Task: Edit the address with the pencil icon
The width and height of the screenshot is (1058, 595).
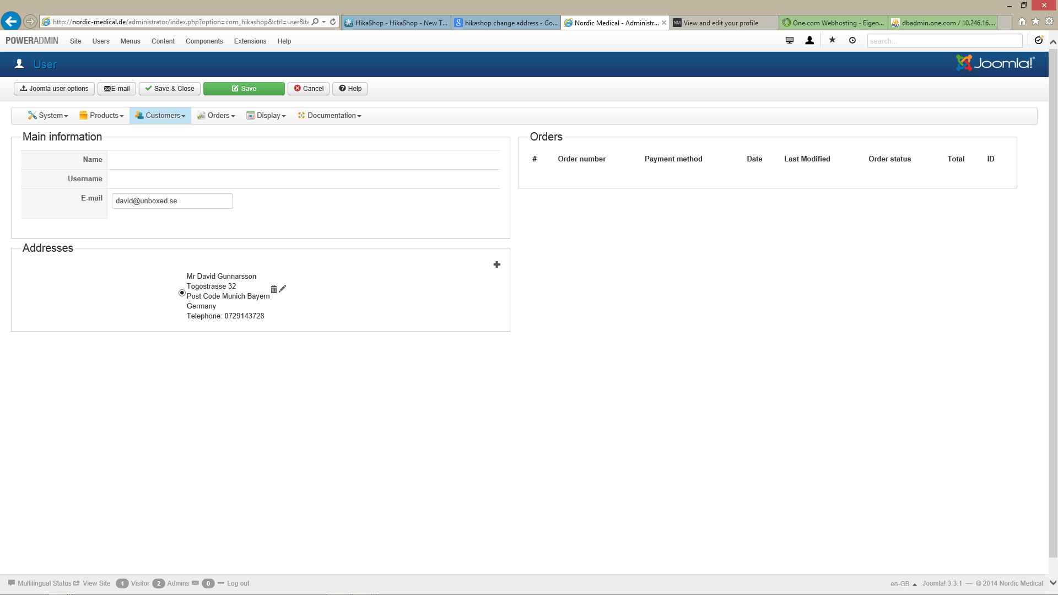Action: pyautogui.click(x=283, y=289)
